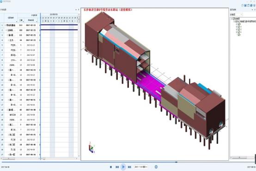Collapse task row 1 in schedule table
256x171 pixels.
pos(6,25)
